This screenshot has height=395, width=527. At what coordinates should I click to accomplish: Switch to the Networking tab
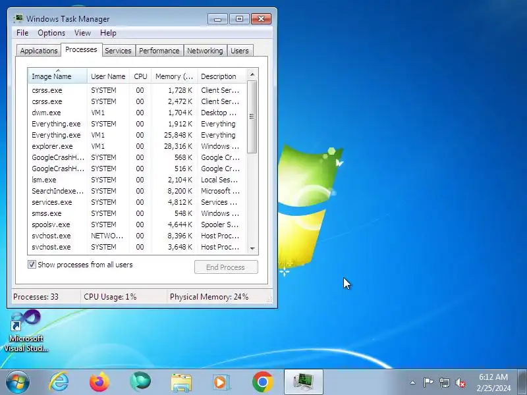205,51
